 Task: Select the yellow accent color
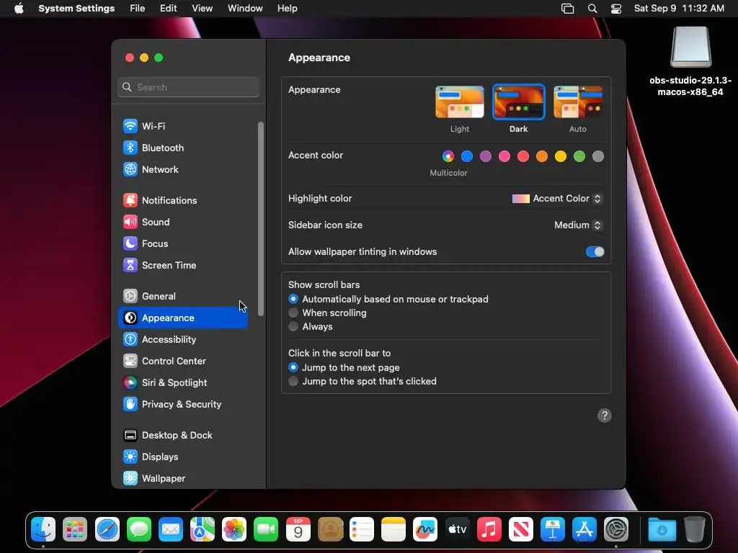[x=561, y=156]
